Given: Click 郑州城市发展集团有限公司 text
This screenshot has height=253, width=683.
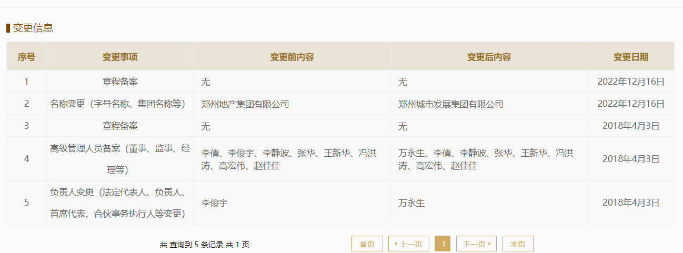Looking at the screenshot, I should 451,104.
